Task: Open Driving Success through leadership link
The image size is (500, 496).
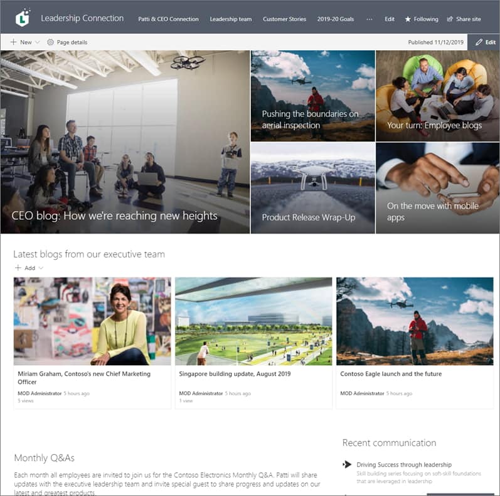Action: point(403,465)
